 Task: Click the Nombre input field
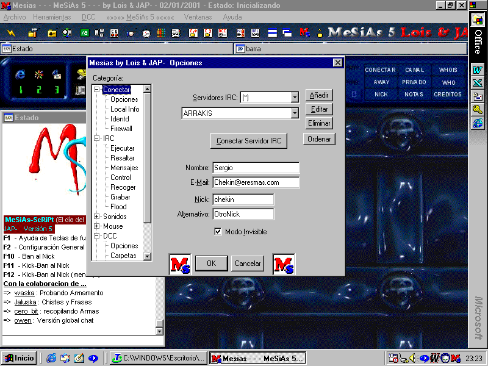[x=256, y=168]
